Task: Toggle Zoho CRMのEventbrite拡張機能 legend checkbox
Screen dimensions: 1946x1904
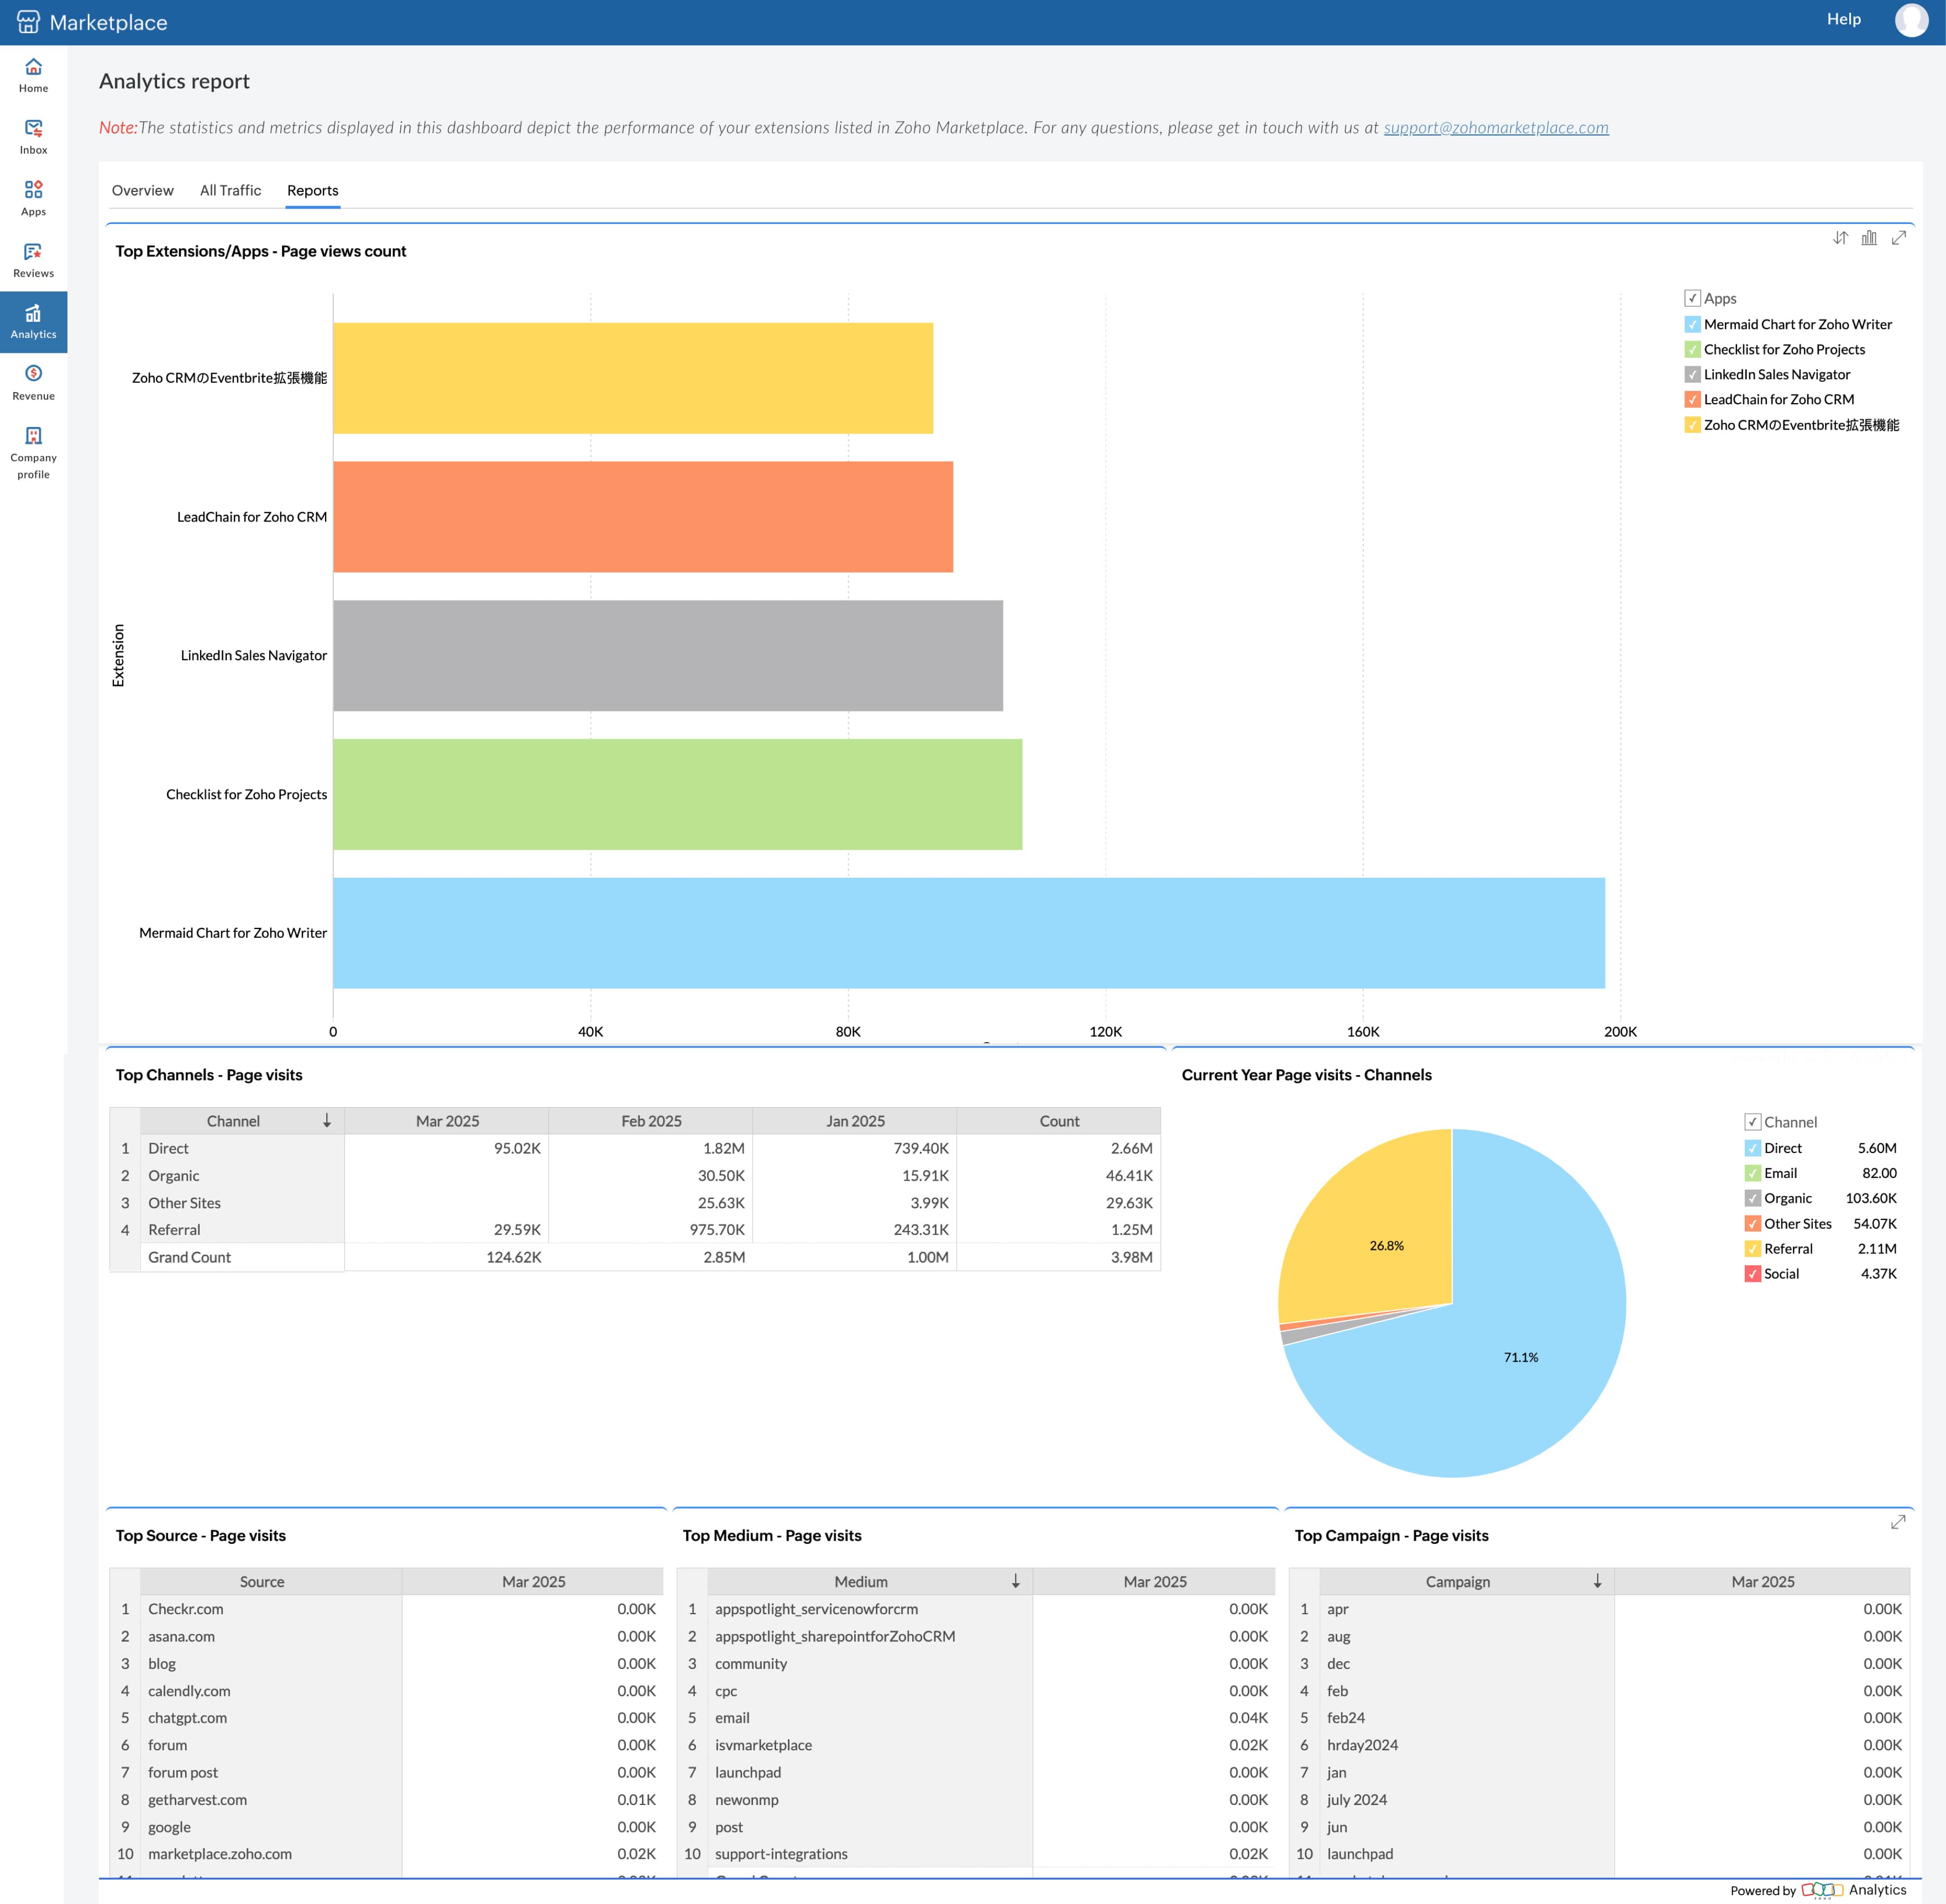Action: [x=1692, y=425]
